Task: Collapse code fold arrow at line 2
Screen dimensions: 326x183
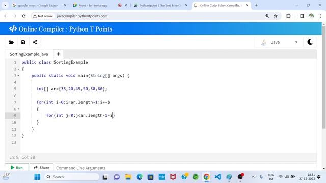Action: pos(18,69)
